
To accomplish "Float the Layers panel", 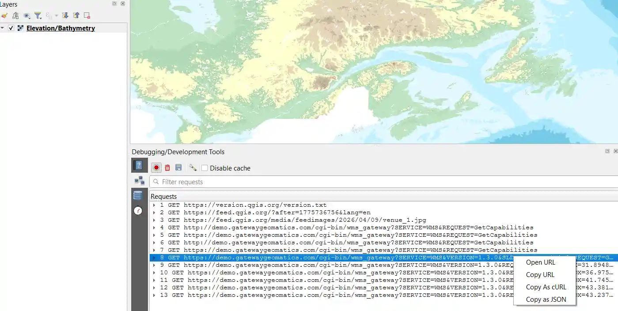I will 115,4.
